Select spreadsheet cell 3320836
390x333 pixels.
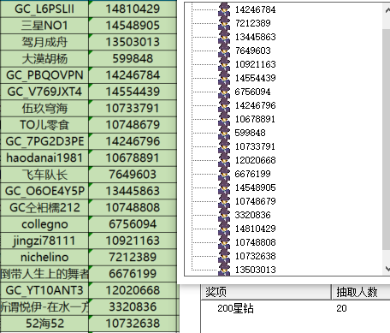133,307
